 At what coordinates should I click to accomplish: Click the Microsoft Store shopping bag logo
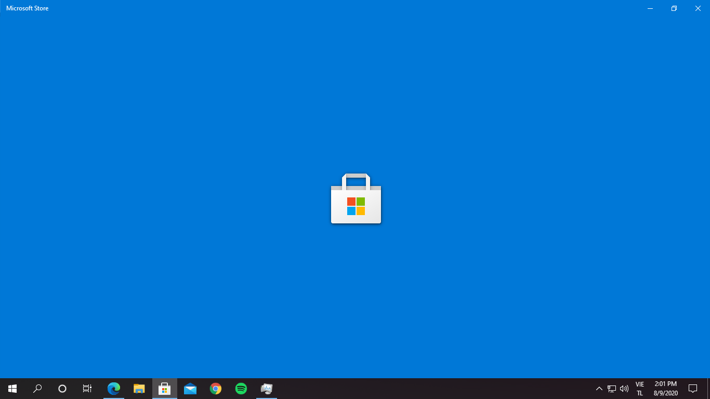click(x=356, y=198)
